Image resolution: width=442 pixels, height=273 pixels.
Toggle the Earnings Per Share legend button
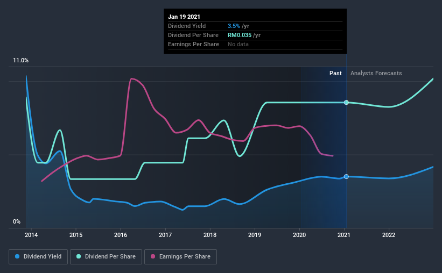point(180,257)
